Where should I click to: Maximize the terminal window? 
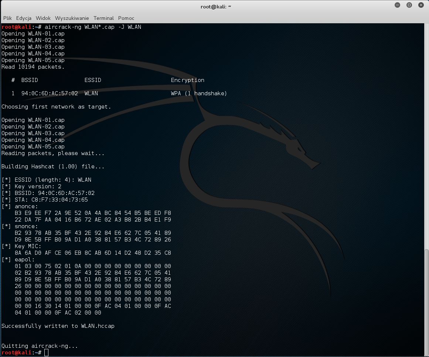pos(409,5)
